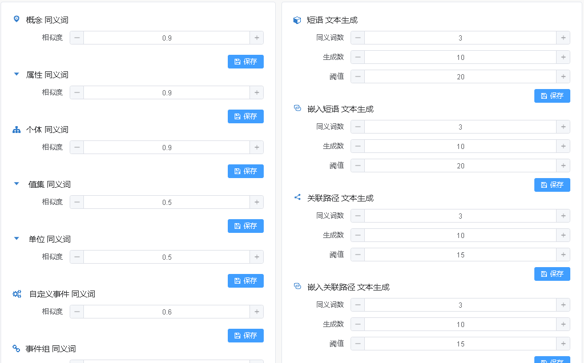Click the 个体 同义词 hierarchy icon
The height and width of the screenshot is (363, 584).
coord(16,128)
